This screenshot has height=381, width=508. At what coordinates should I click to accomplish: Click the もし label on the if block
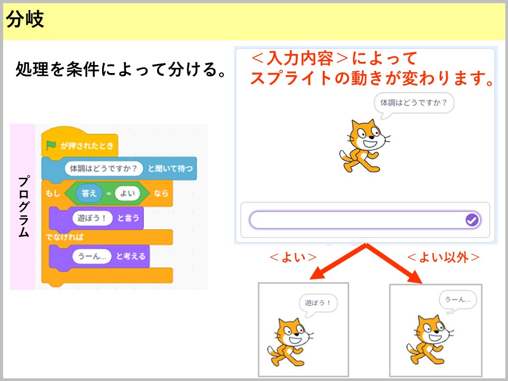click(x=53, y=194)
